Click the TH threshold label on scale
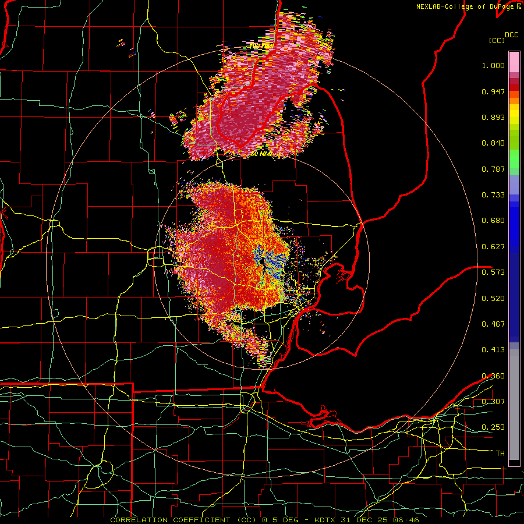 [500, 454]
